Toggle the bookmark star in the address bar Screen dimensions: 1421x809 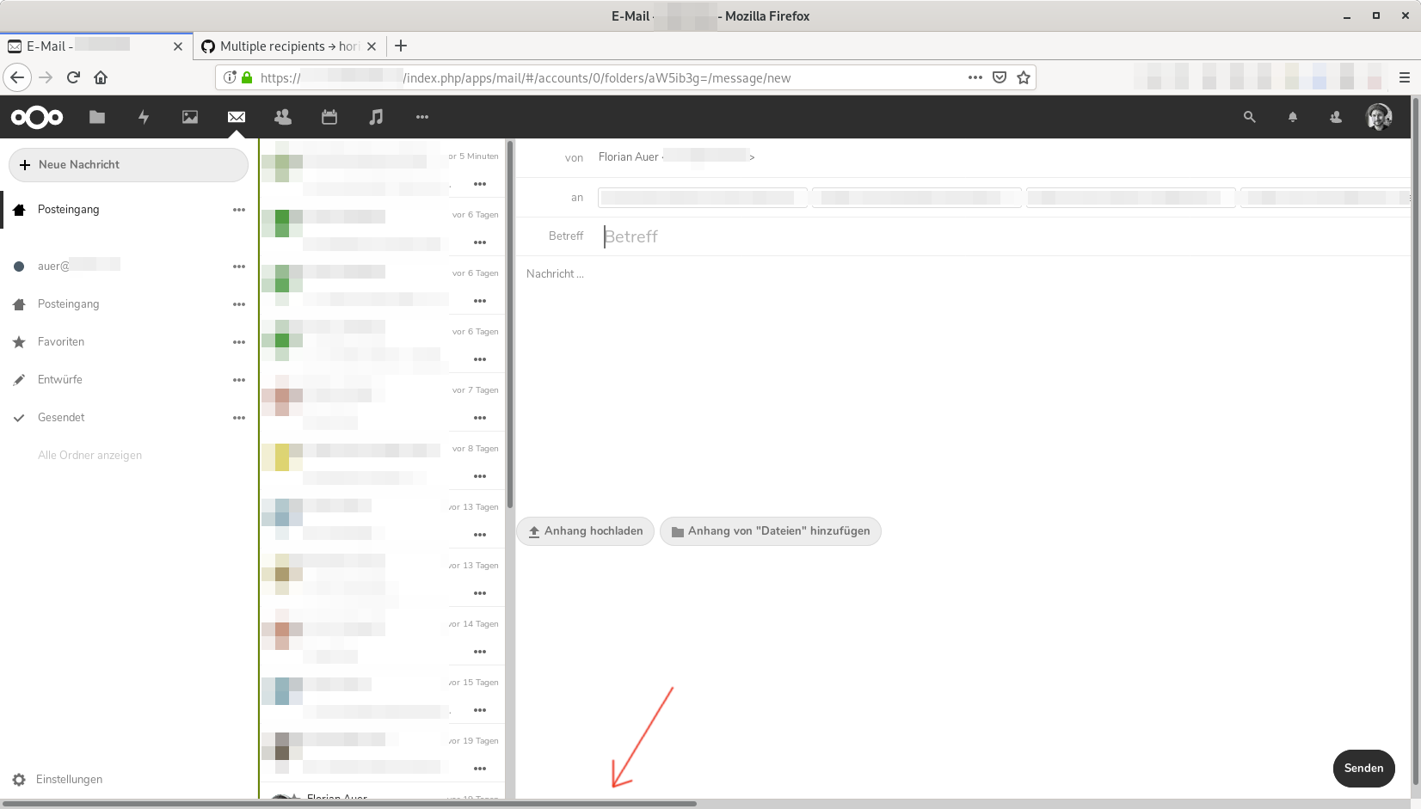pos(1024,77)
